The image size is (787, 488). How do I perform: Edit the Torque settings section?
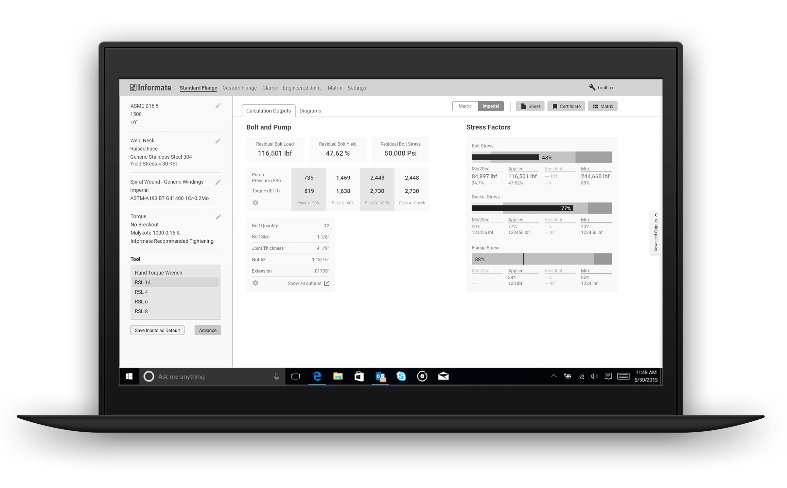(218, 217)
